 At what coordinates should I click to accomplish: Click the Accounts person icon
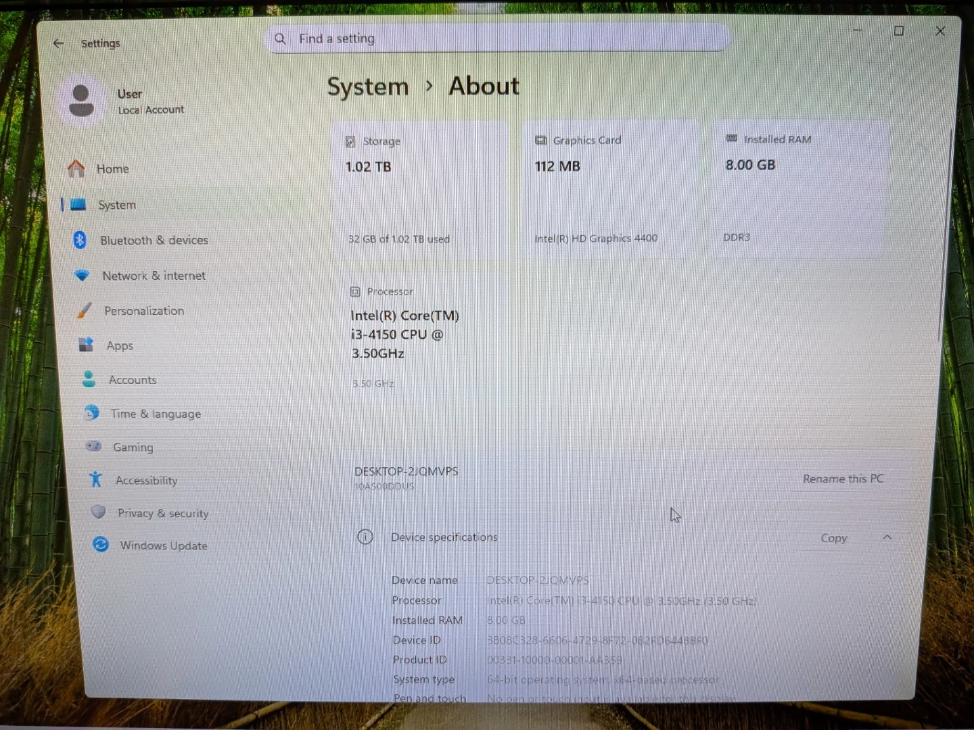[x=89, y=379]
